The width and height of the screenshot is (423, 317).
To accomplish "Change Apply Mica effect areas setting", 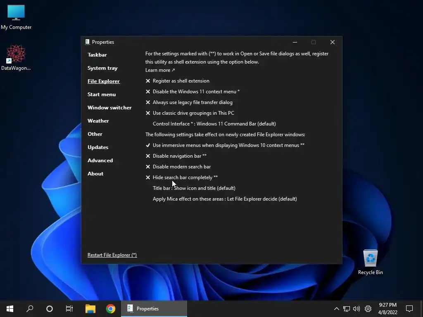I will point(225,199).
